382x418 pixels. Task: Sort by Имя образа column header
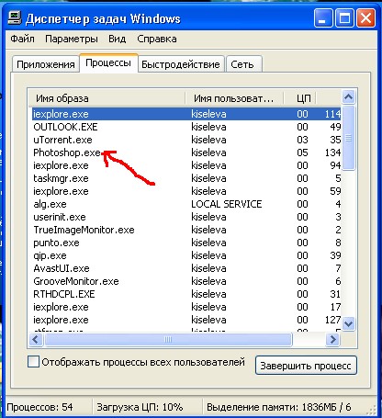pyautogui.click(x=107, y=98)
